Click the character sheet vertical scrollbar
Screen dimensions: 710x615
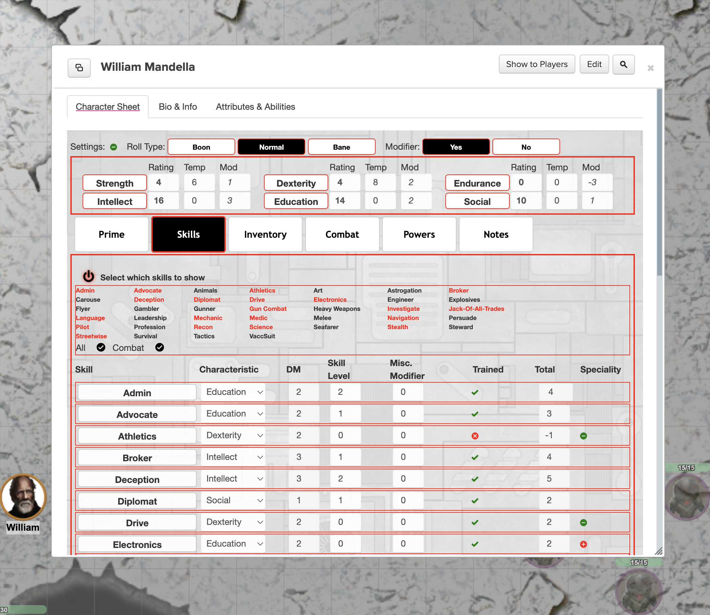659,182
